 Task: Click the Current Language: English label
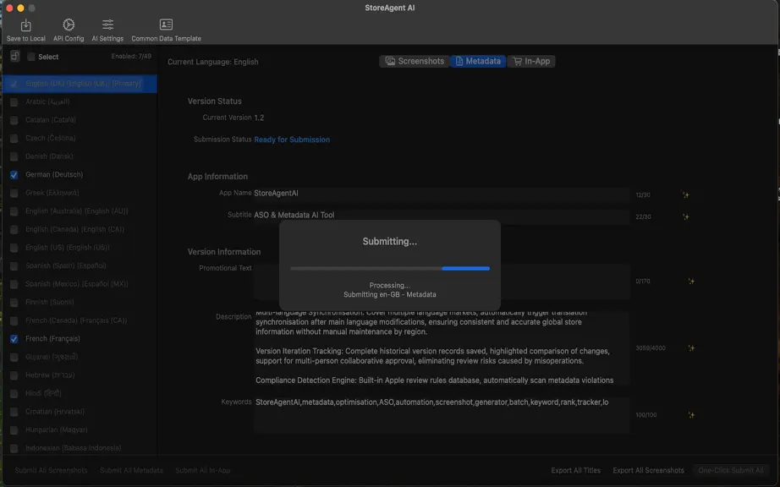pos(213,62)
